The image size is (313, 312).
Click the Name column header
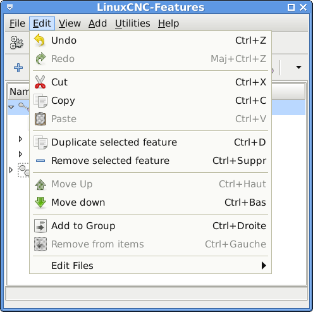pos(19,92)
